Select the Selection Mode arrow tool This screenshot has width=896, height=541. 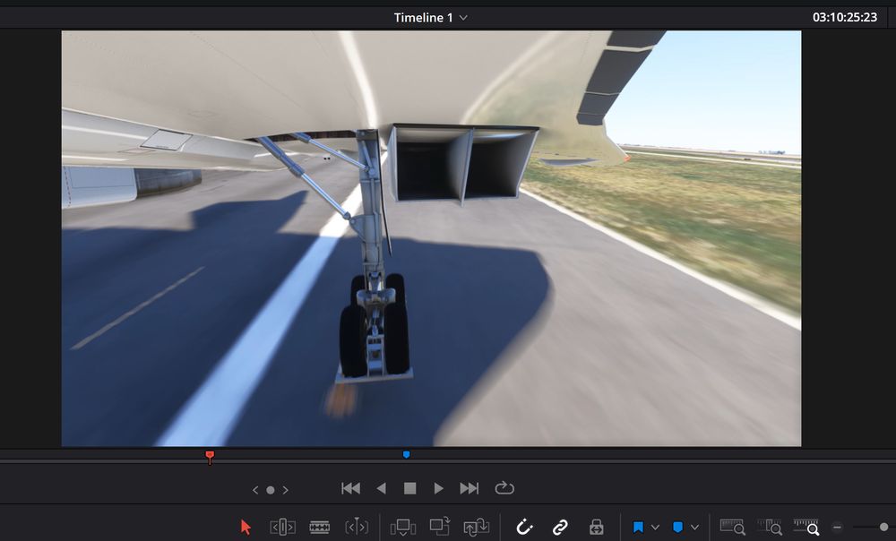pos(246,527)
